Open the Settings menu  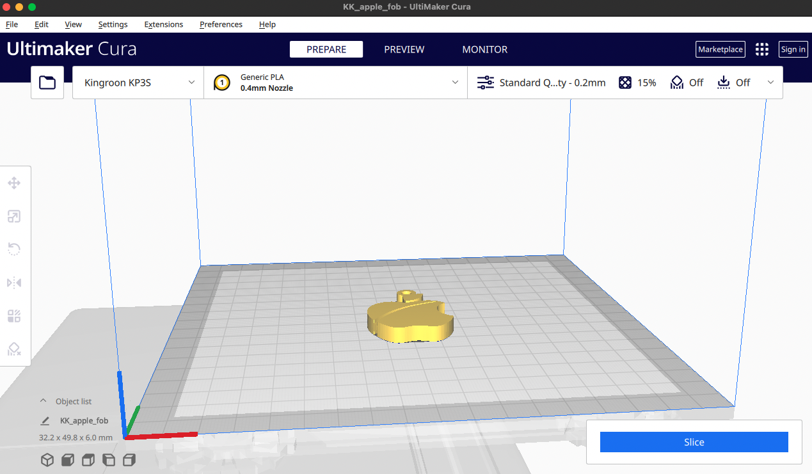(x=113, y=24)
